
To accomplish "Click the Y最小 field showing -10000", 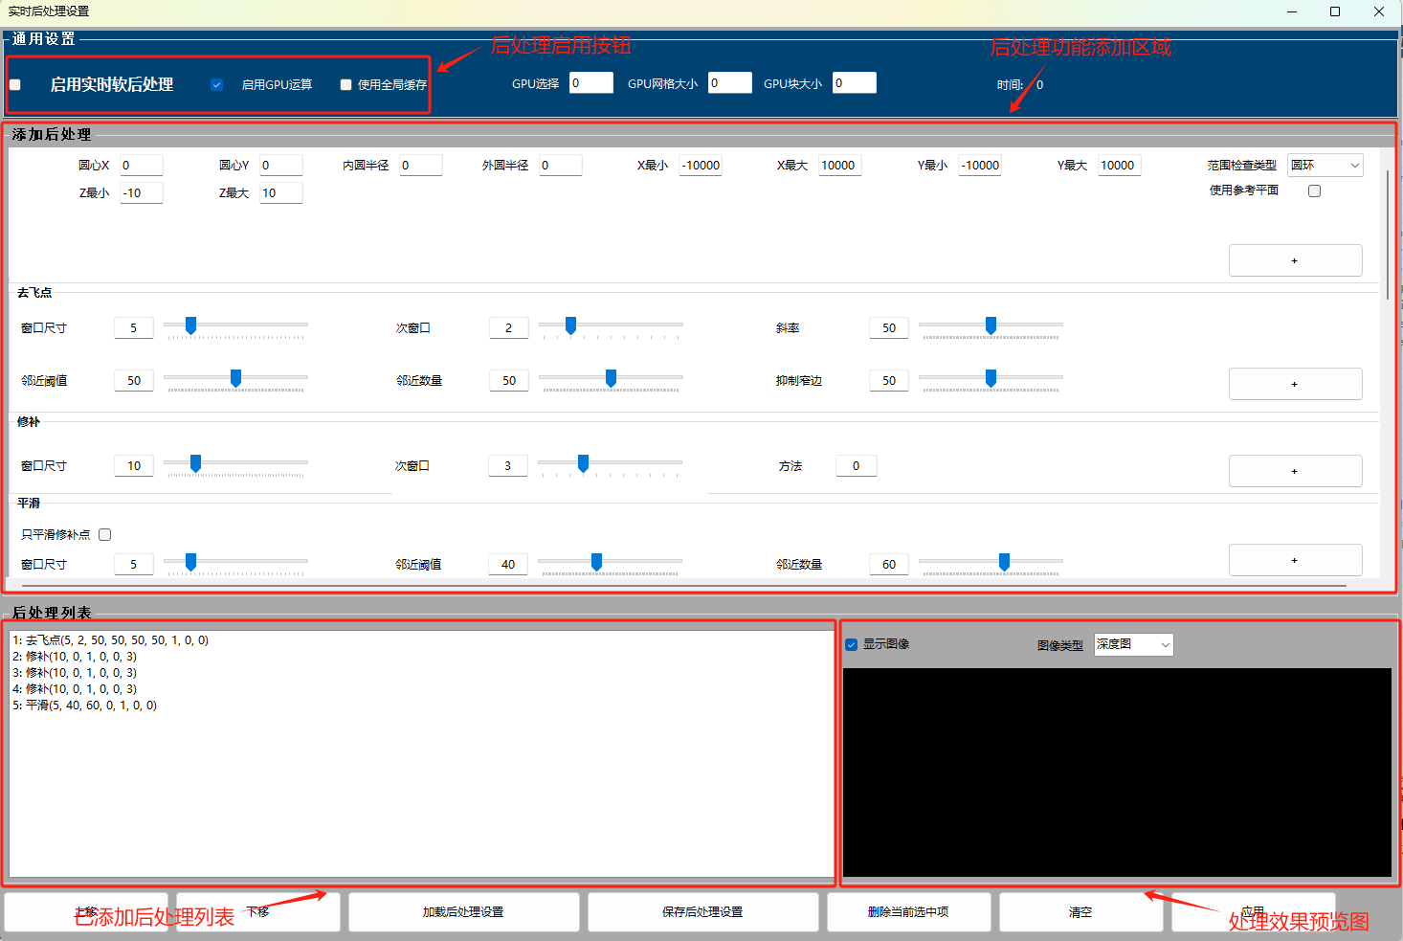I will pyautogui.click(x=980, y=166).
